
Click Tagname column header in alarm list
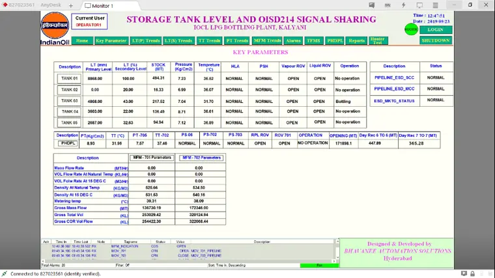pyautogui.click(x=131, y=242)
